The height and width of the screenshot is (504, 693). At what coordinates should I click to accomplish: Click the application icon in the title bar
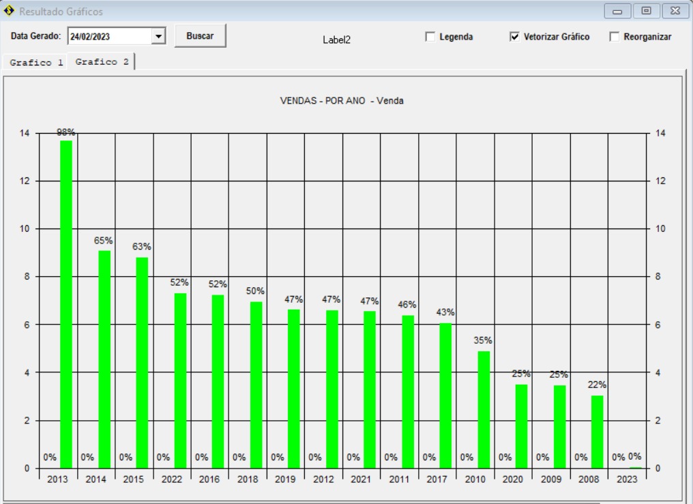pyautogui.click(x=9, y=12)
